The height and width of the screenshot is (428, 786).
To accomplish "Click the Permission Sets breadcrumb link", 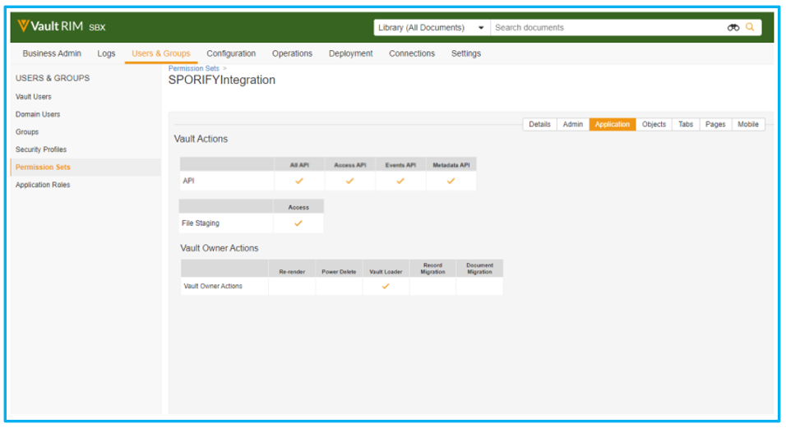I will 194,68.
